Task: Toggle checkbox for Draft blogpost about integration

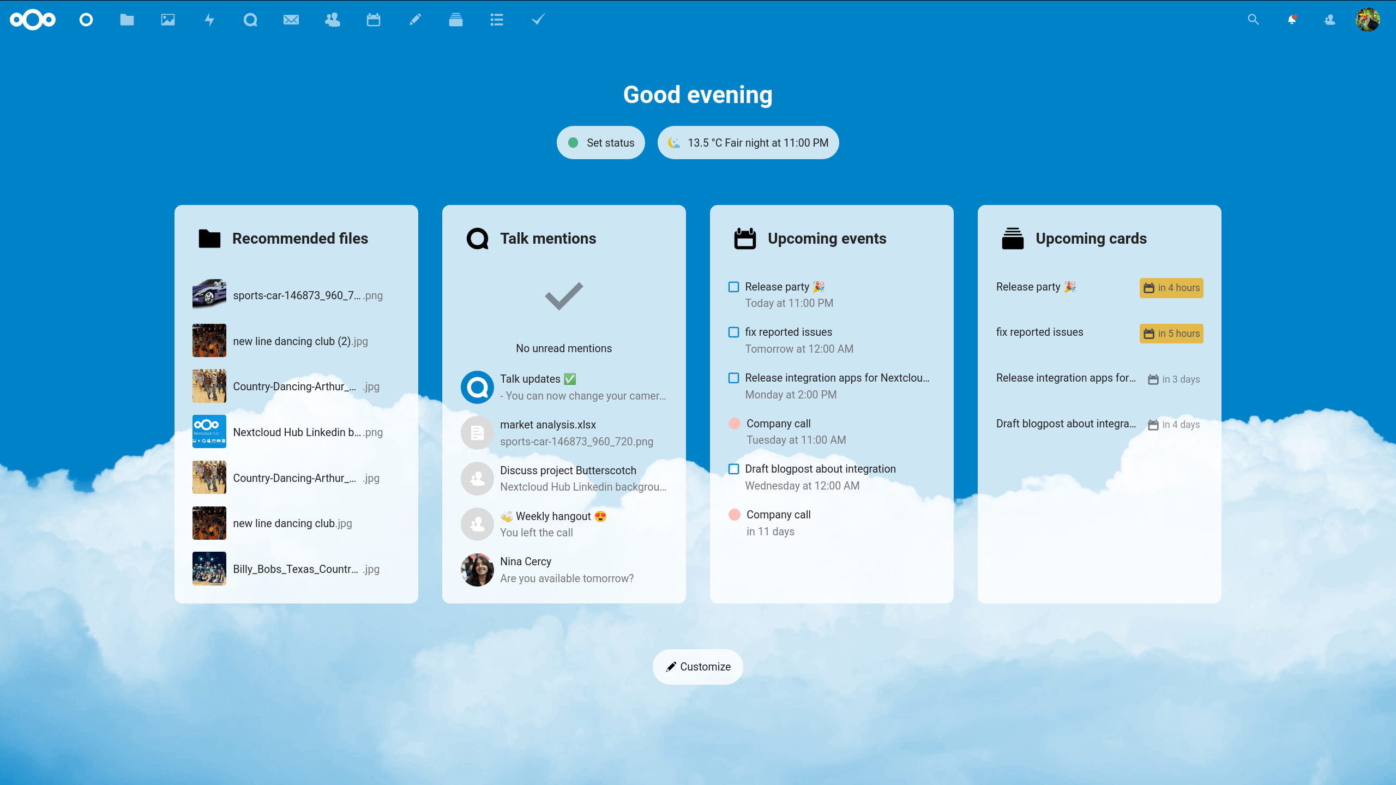Action: (x=733, y=469)
